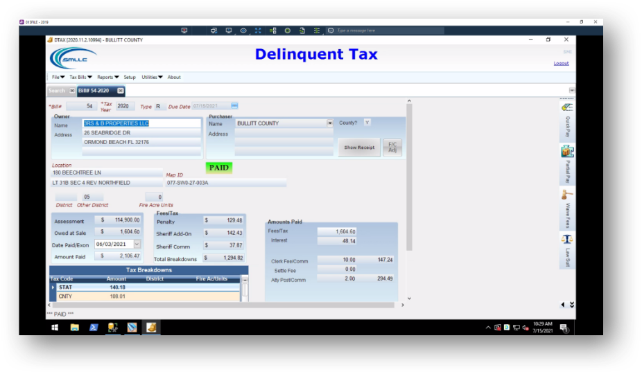Image resolution: width=642 pixels, height=374 pixels.
Task: Expand the Purchaser Name dropdown
Action: 329,123
